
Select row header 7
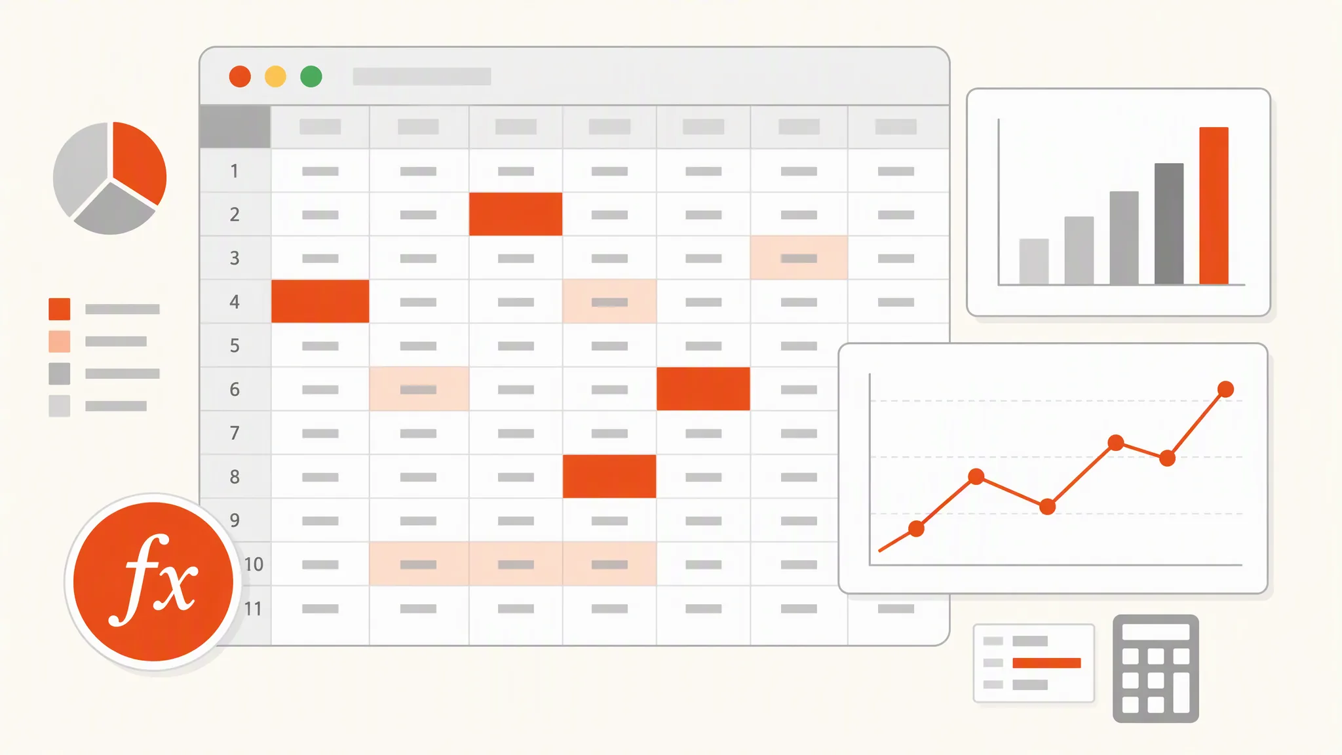[235, 433]
